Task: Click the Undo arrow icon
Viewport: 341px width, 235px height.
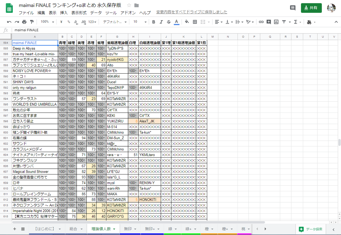Action: 9,22
